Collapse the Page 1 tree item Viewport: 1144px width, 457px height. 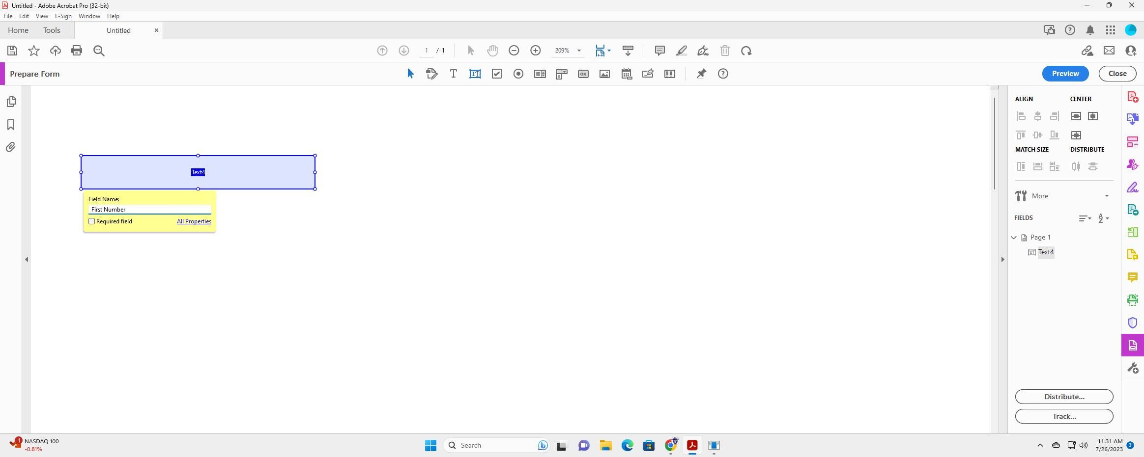(1013, 238)
